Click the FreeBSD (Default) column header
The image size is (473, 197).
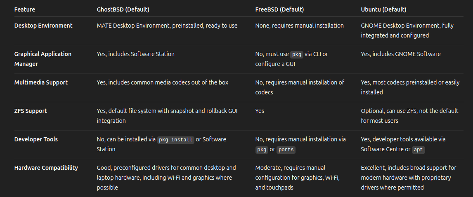[279, 9]
